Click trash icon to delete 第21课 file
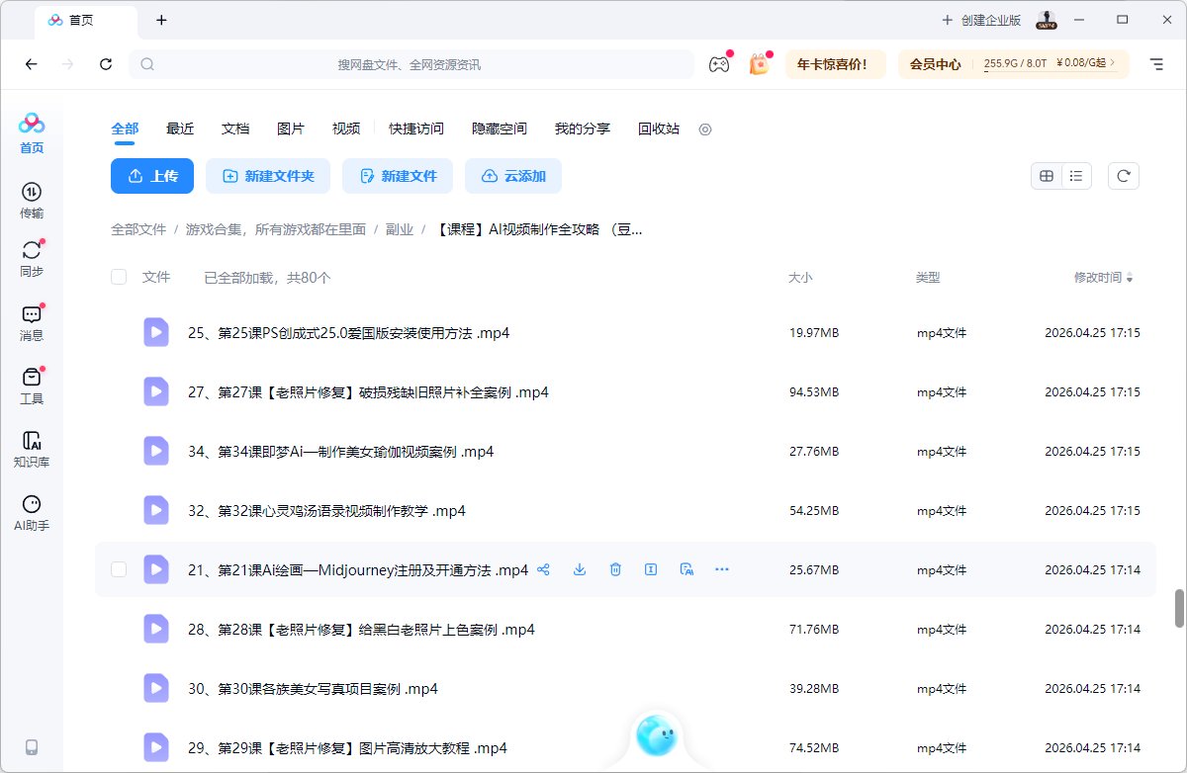Image resolution: width=1187 pixels, height=773 pixels. click(x=615, y=569)
